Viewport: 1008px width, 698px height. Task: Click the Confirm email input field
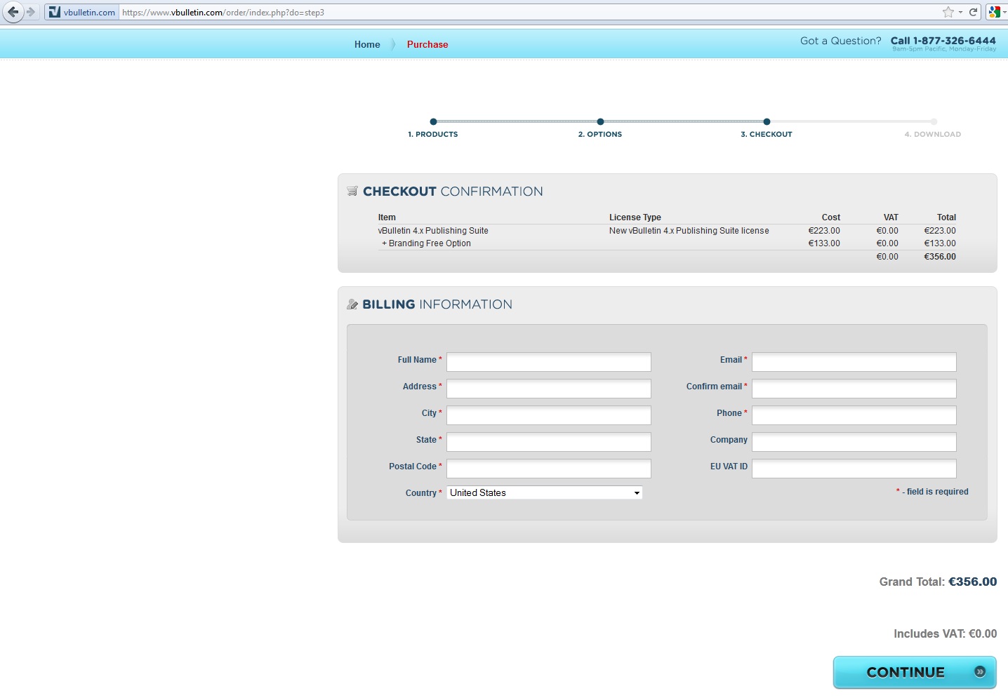point(854,389)
